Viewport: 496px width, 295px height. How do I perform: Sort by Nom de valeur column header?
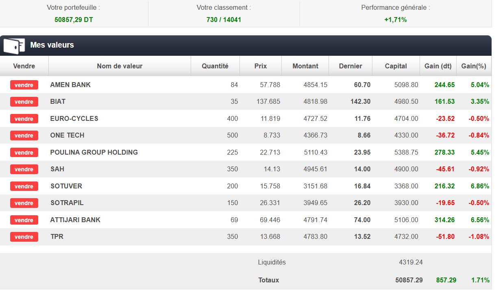(120, 66)
